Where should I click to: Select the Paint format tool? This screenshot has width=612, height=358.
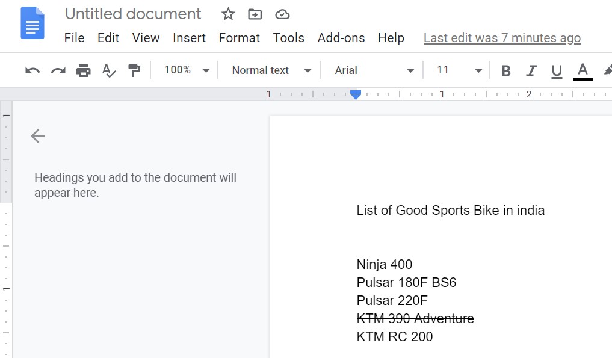tap(134, 70)
